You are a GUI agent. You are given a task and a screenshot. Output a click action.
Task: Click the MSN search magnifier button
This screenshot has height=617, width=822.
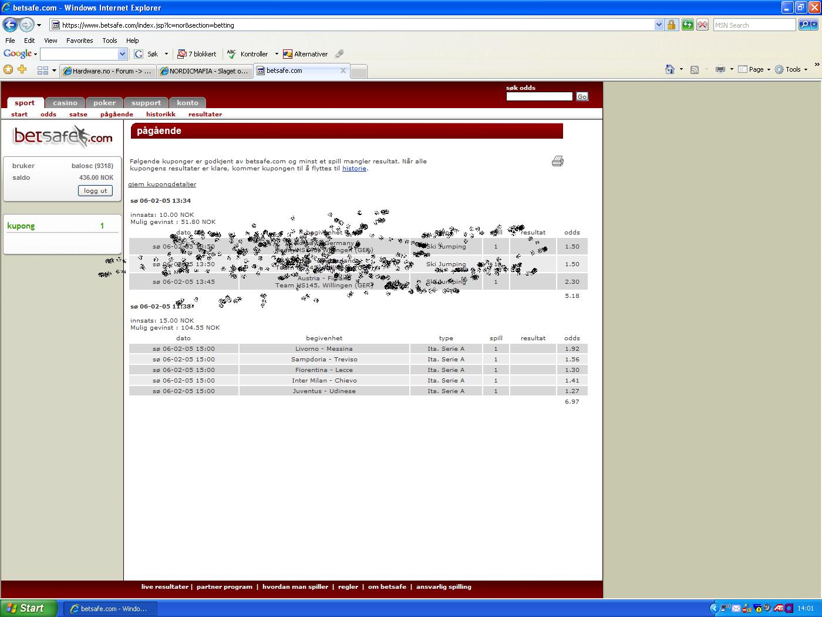(x=804, y=25)
